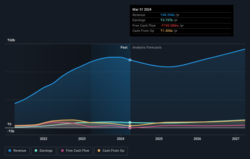Click the ₹1.406b cash from op value
This screenshot has height=159, width=250.
coord(167,31)
